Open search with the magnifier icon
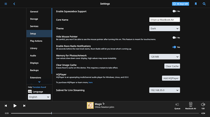210x117 pixels. pos(204,4)
